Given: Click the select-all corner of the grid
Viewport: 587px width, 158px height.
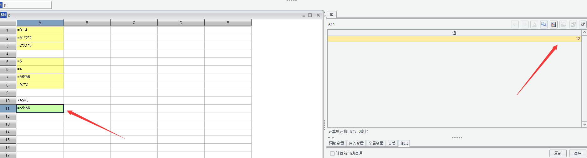Looking at the screenshot, I should 8,23.
